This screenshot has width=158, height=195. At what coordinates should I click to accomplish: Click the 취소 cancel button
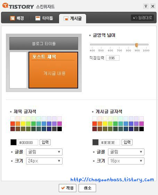point(87,188)
